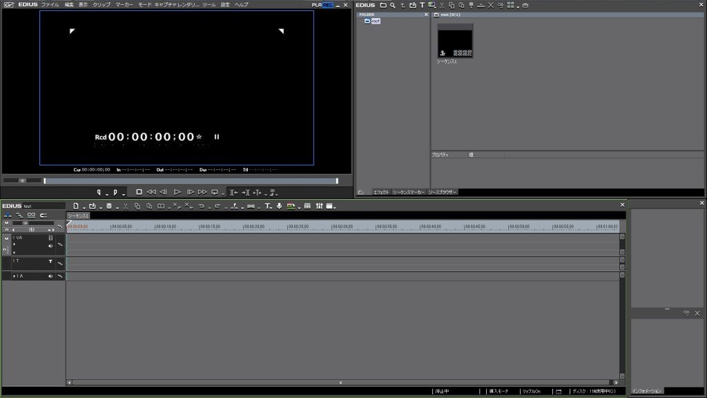Image resolution: width=707 pixels, height=398 pixels.
Task: Open the Save Project dropdown arrow
Action: click(117, 207)
